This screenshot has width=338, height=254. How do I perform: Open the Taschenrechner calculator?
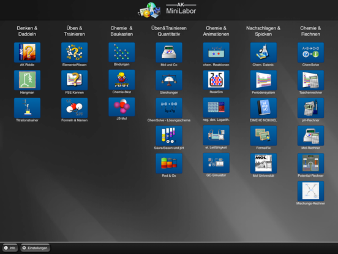(x=310, y=80)
